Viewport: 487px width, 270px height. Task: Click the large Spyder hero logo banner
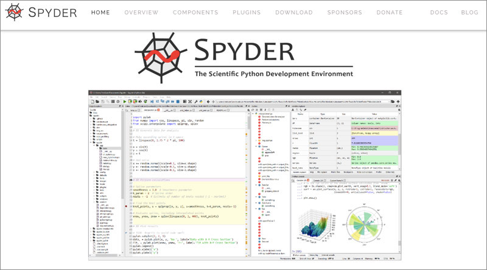[x=244, y=58]
